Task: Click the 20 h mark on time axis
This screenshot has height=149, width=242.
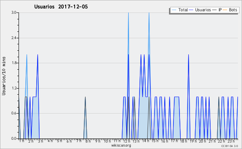Action: 202,141
